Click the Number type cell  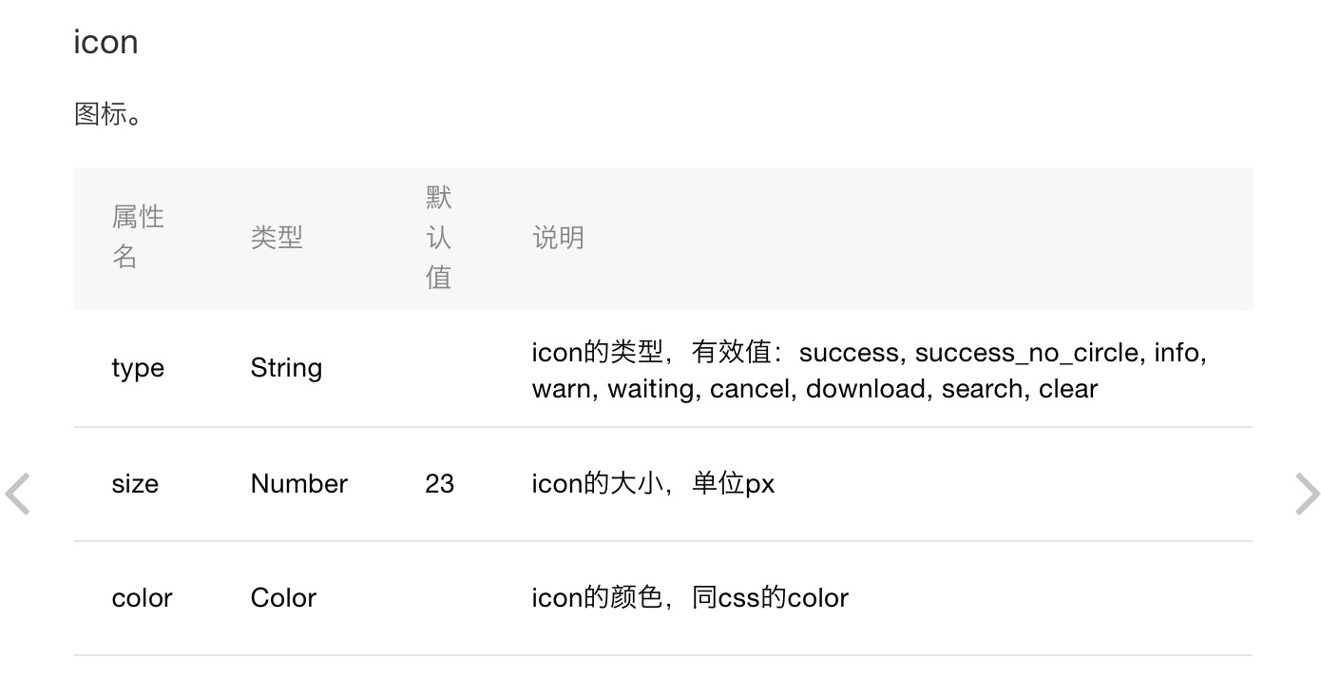coord(298,484)
